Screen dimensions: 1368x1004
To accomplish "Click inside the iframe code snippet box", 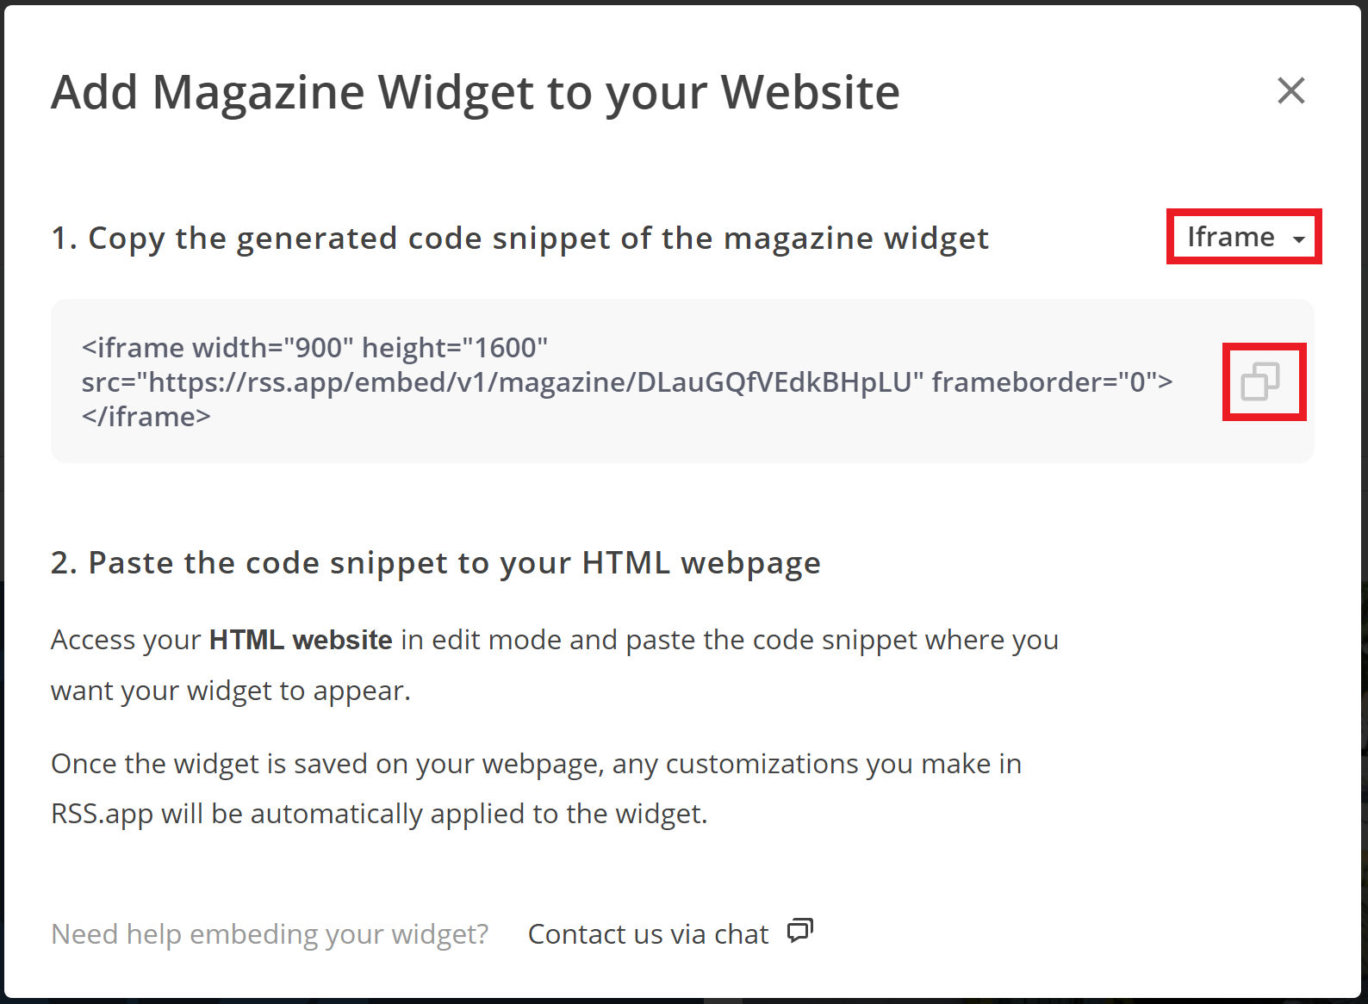I will pyautogui.click(x=682, y=381).
